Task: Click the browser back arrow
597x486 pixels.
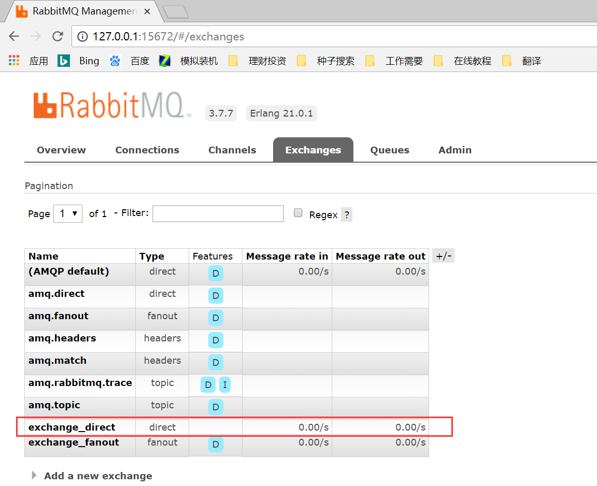Action: (x=14, y=36)
